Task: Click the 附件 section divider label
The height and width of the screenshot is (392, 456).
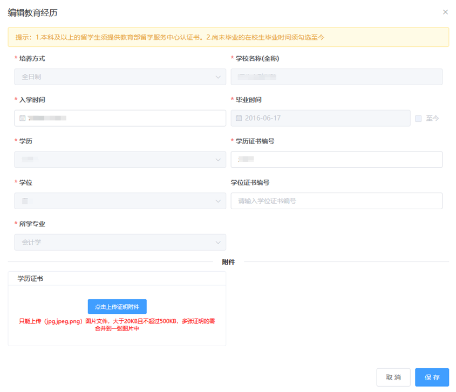Action: point(228,262)
